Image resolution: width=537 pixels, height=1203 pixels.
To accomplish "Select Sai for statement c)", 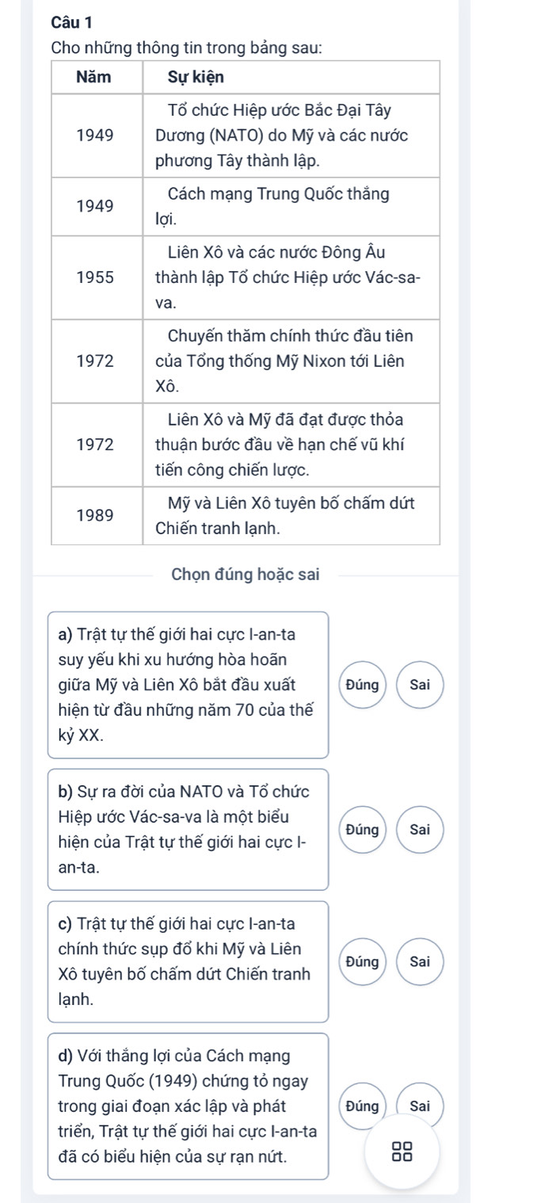I will tap(420, 961).
